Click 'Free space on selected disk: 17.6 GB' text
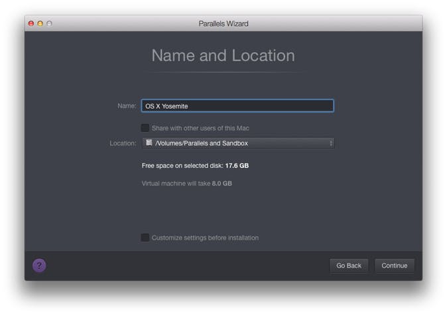This screenshot has height=316, width=447. click(195, 165)
